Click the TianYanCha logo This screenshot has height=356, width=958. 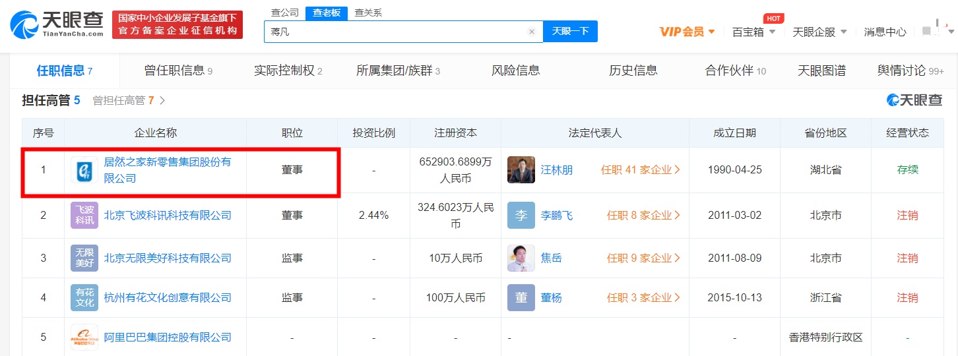[57, 24]
